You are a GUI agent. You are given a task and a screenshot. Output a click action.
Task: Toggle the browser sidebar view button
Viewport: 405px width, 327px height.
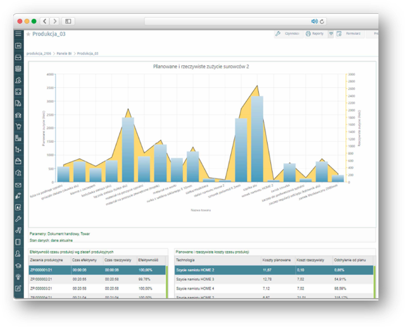coord(68,21)
